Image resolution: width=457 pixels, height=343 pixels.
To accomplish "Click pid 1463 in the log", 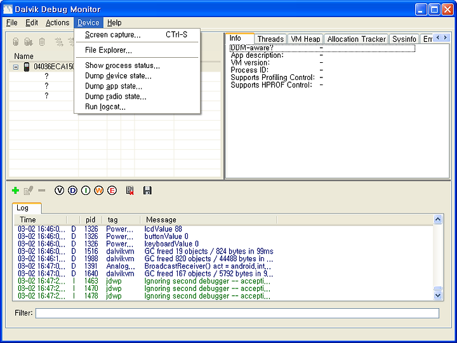I will click(91, 281).
